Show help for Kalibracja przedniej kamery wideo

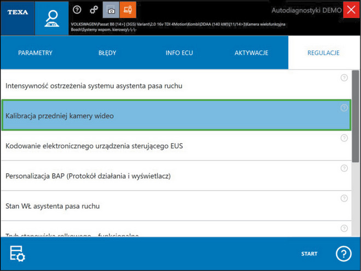coord(344,108)
